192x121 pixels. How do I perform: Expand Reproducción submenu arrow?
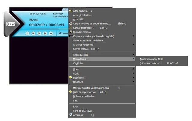[133, 55]
